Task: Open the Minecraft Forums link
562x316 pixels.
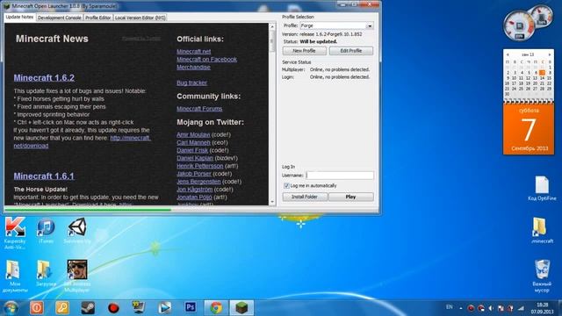Action: pyautogui.click(x=199, y=109)
